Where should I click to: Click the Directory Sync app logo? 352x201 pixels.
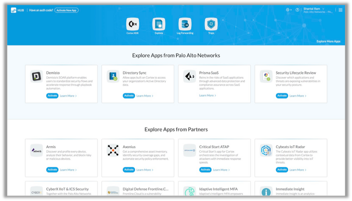(x=113, y=76)
